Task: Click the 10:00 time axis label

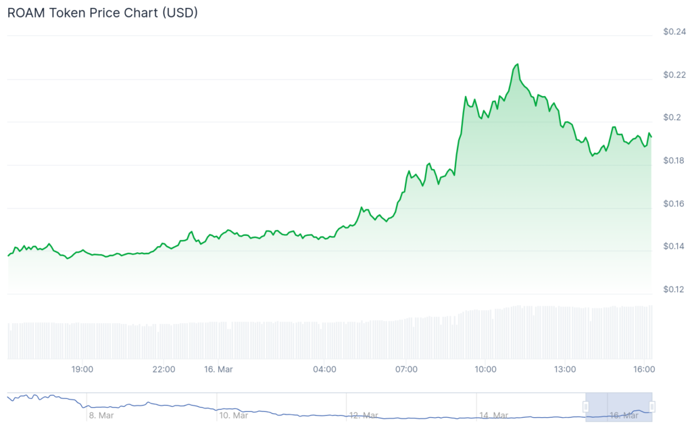Action: pyautogui.click(x=485, y=369)
